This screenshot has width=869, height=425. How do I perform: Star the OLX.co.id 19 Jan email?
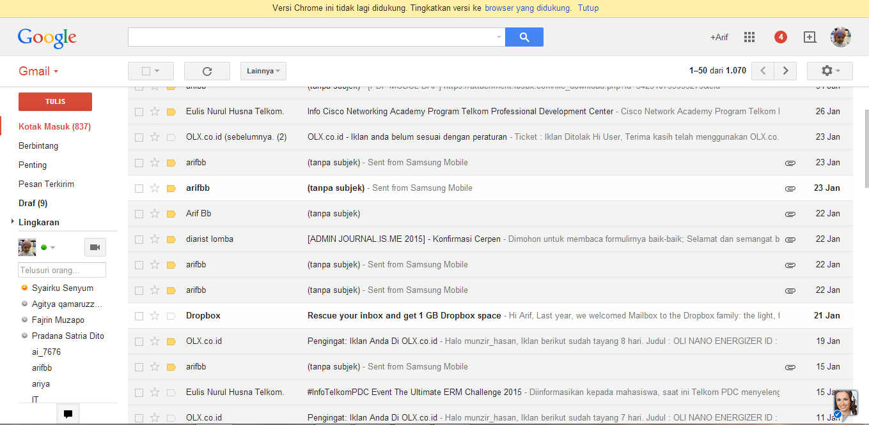(154, 341)
